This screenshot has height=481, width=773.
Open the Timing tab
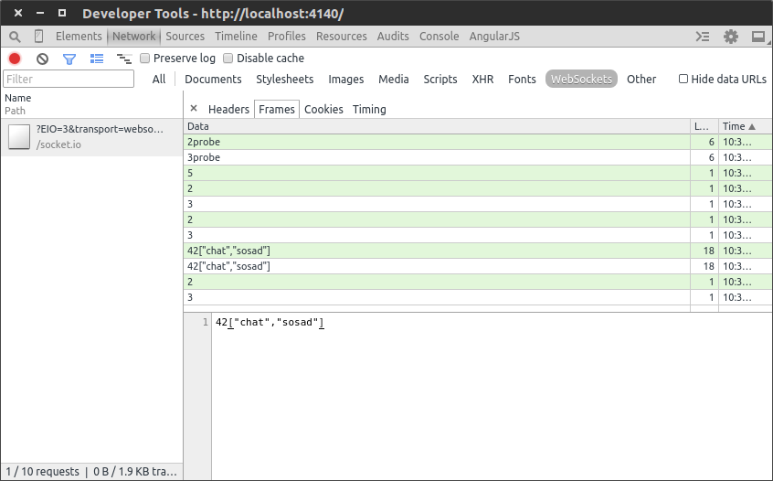(369, 109)
